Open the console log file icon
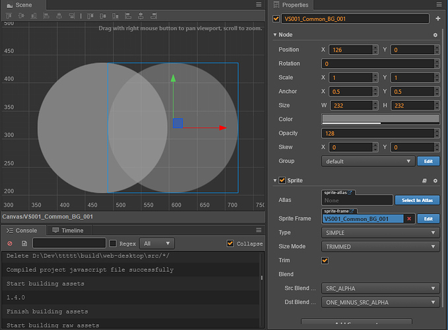 (x=24, y=244)
